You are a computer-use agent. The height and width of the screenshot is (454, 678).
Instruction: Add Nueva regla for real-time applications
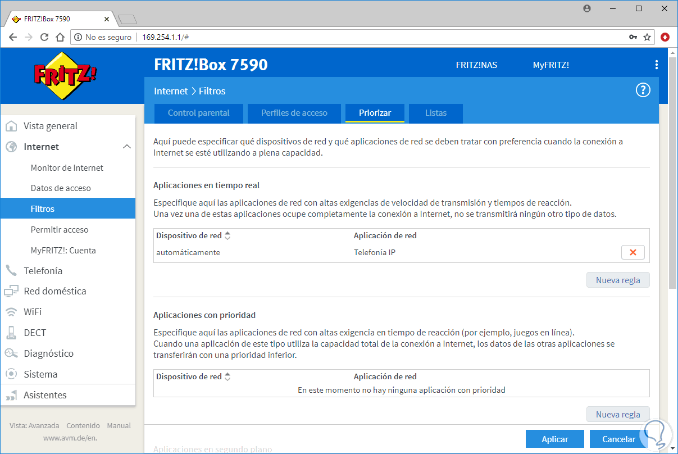coord(618,280)
